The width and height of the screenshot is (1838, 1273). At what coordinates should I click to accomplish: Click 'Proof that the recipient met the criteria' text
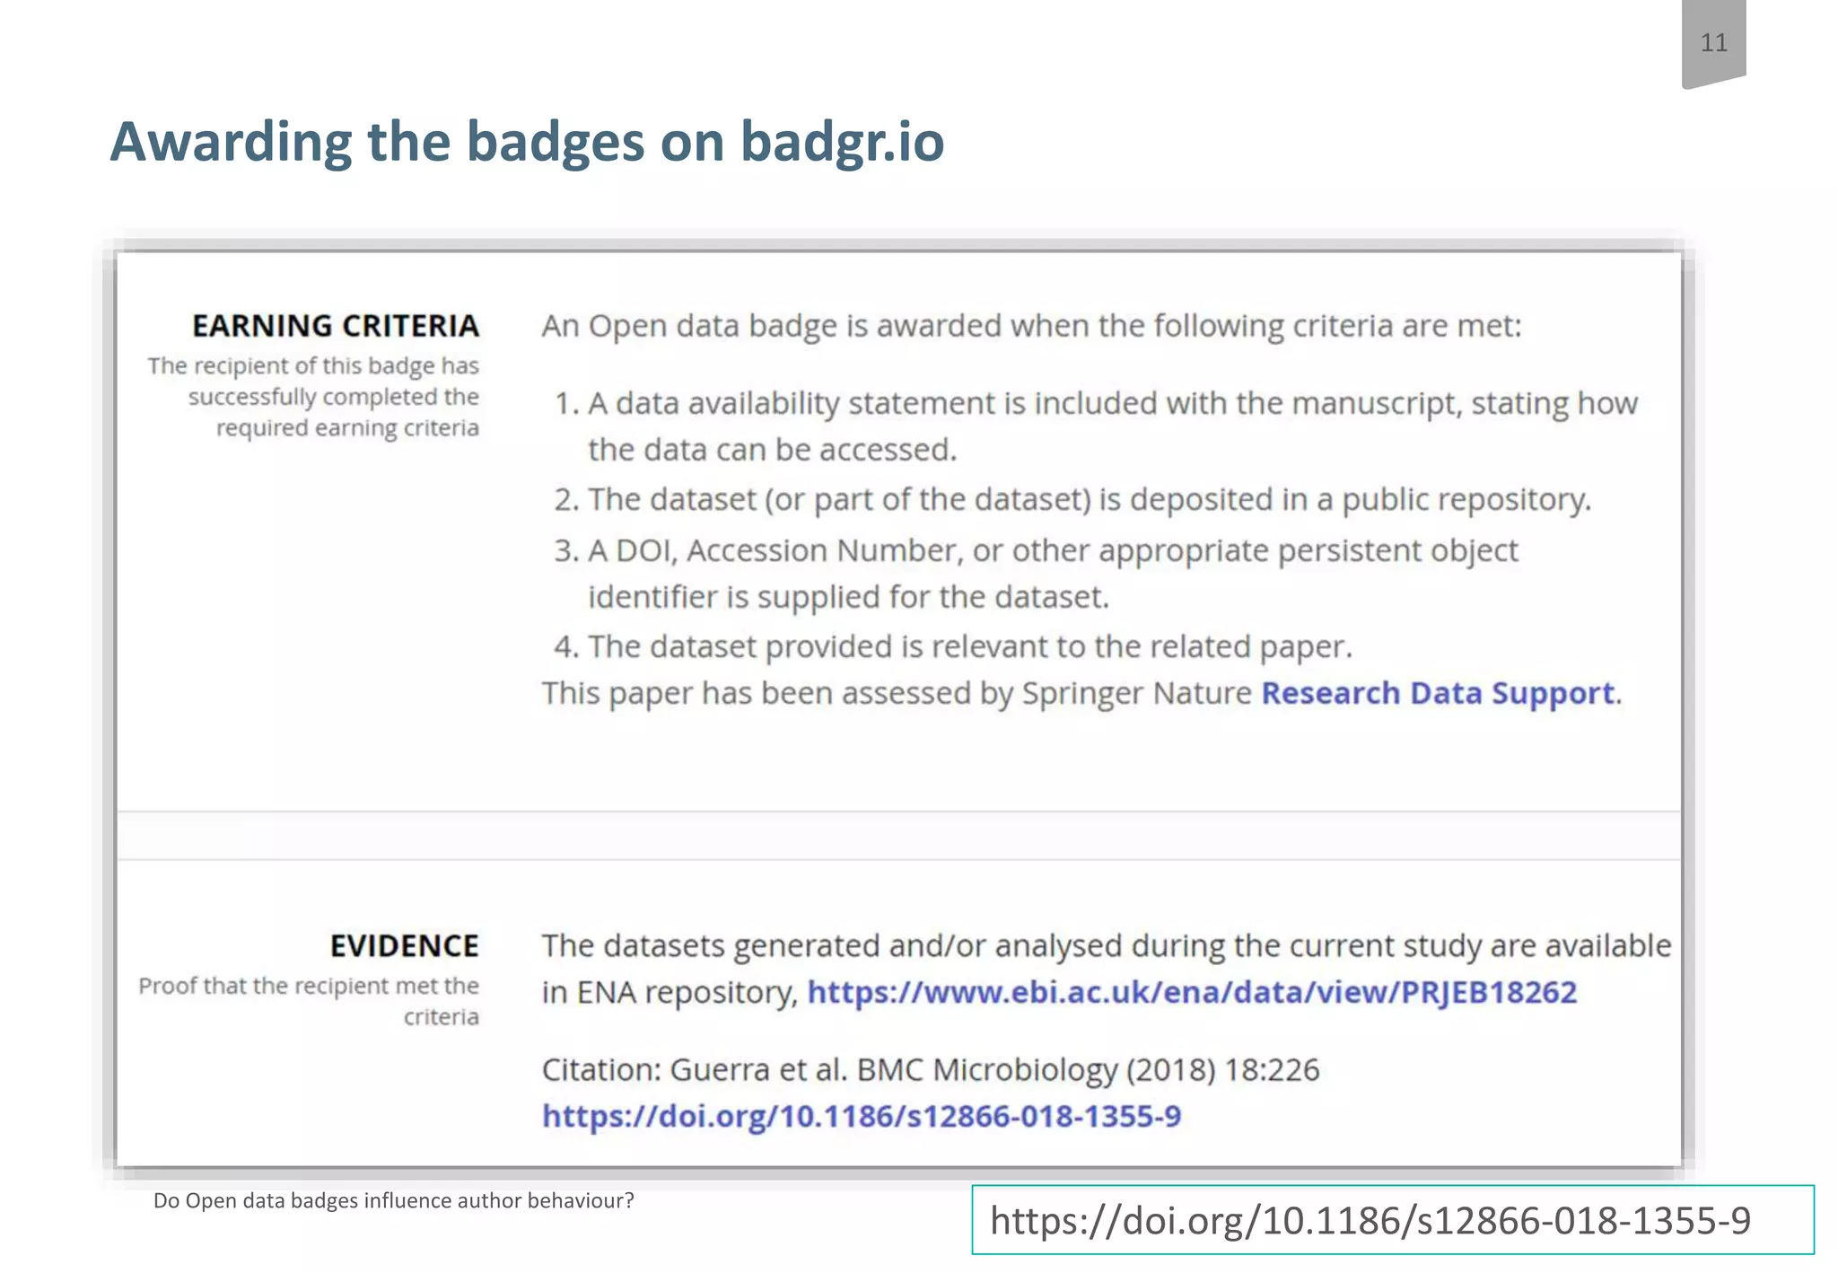coord(309,1002)
